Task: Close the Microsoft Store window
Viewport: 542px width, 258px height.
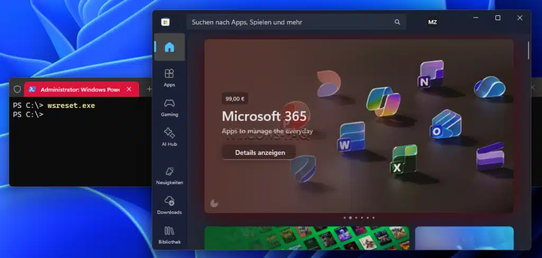Action: click(x=520, y=17)
